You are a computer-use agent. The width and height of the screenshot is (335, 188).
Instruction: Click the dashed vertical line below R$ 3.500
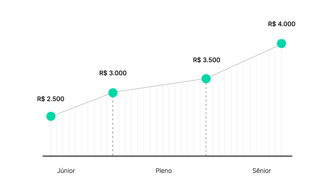coord(206,119)
